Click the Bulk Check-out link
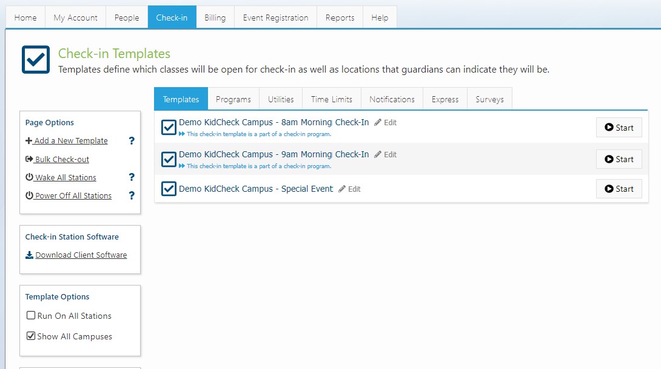661x369 pixels. (61, 160)
